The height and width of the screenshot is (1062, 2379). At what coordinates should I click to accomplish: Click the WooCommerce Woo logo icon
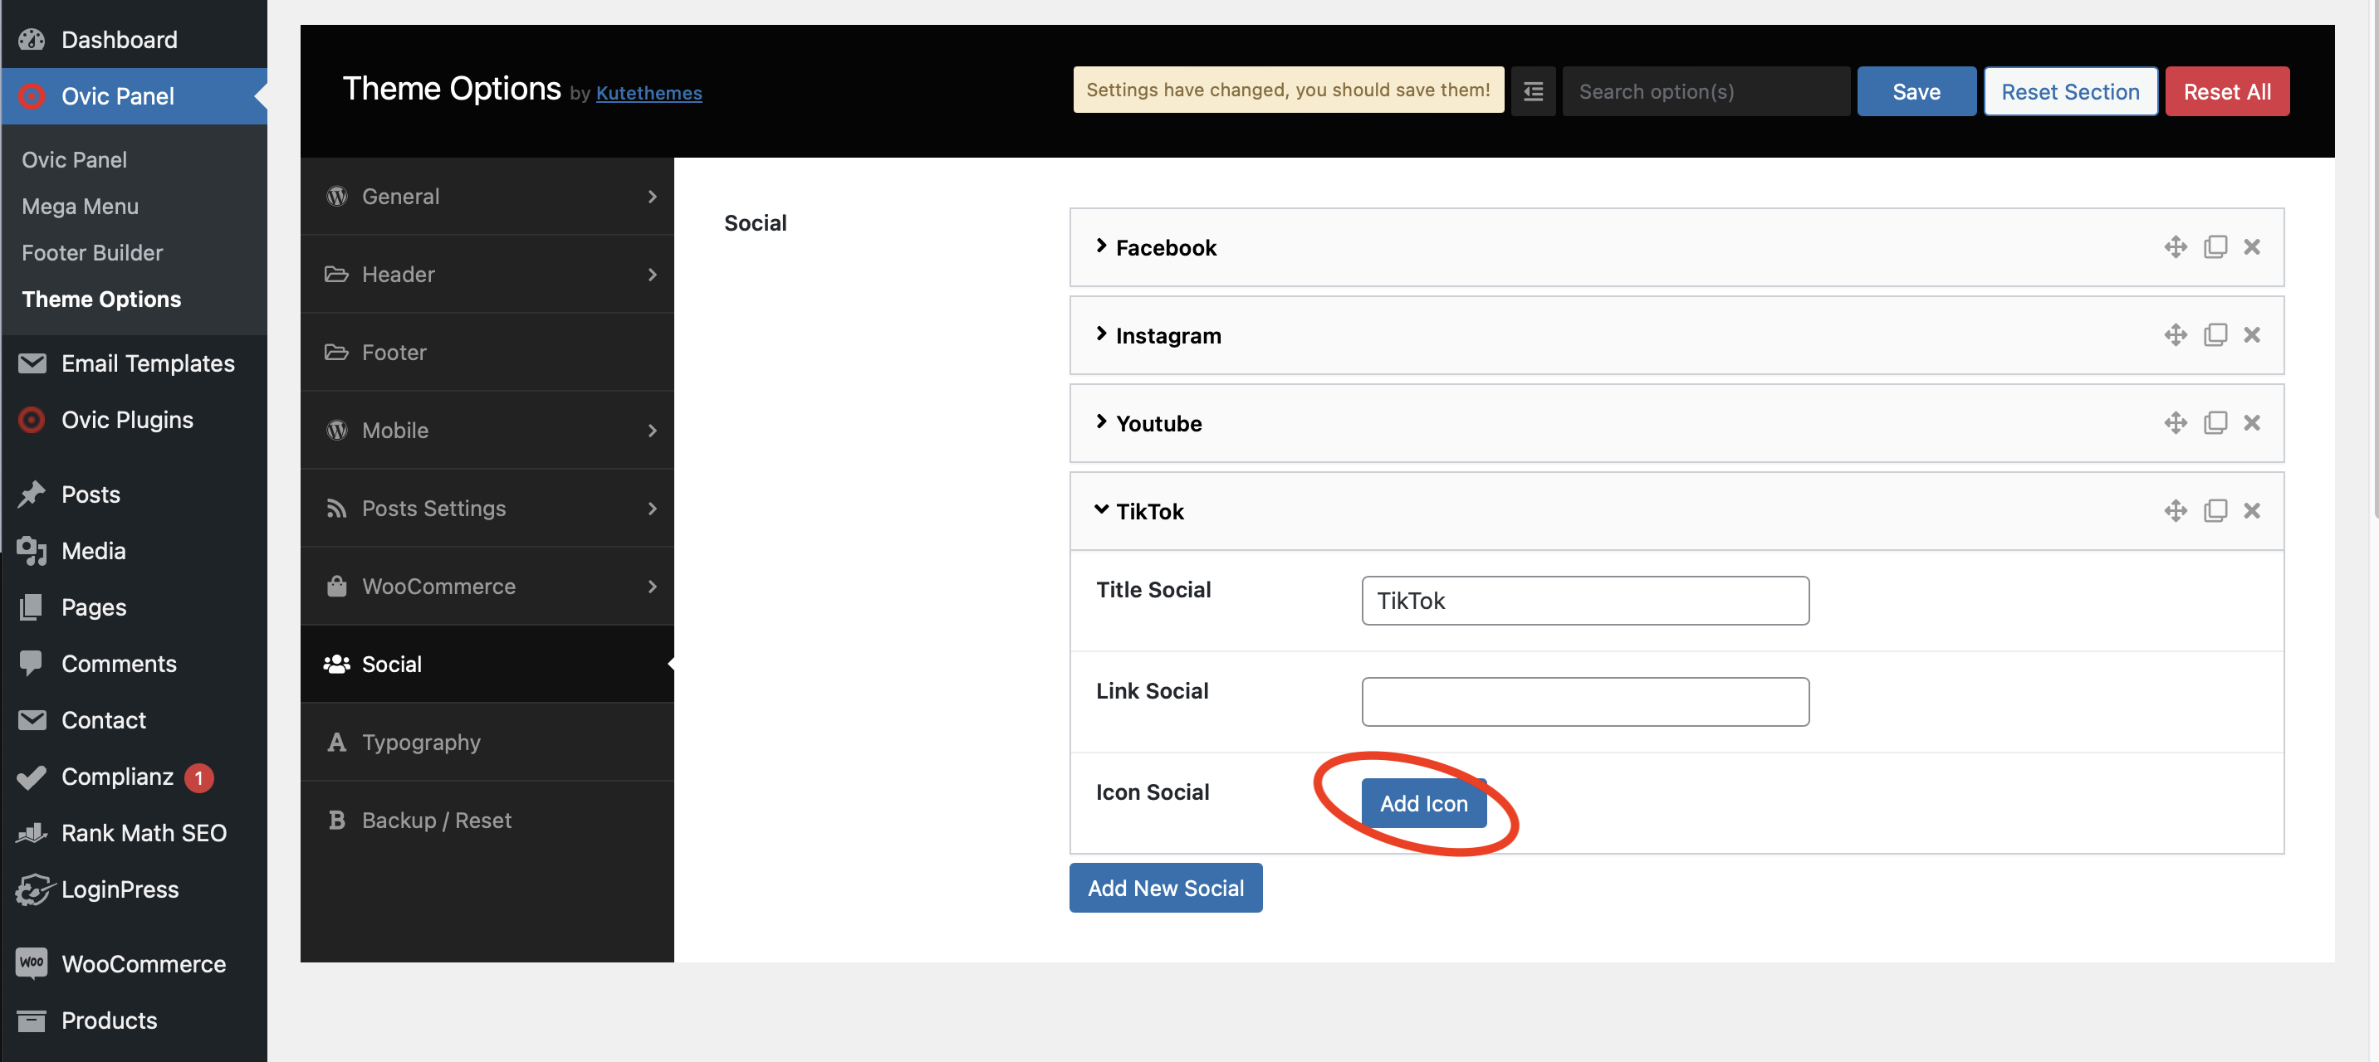[x=32, y=963]
